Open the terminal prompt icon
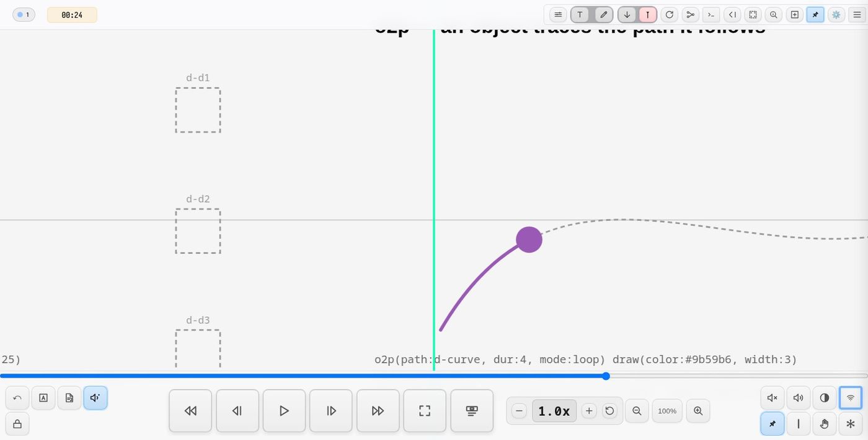The image size is (868, 440). pyautogui.click(x=711, y=15)
